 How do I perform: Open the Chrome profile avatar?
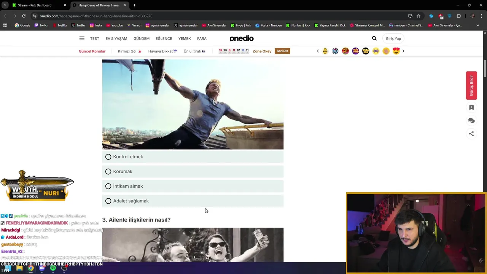[x=472, y=16]
